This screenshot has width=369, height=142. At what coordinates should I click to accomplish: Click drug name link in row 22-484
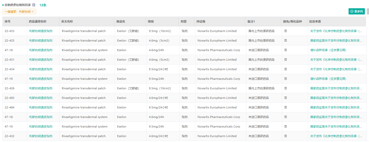pyautogui.click(x=41, y=107)
